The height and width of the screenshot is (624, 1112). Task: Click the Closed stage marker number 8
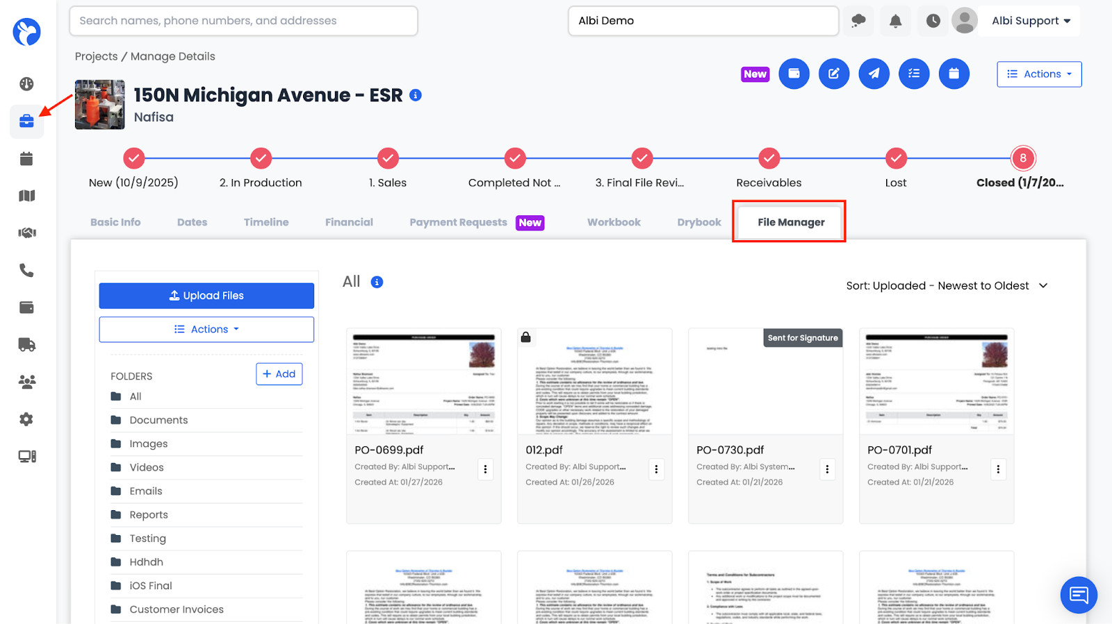tap(1022, 158)
